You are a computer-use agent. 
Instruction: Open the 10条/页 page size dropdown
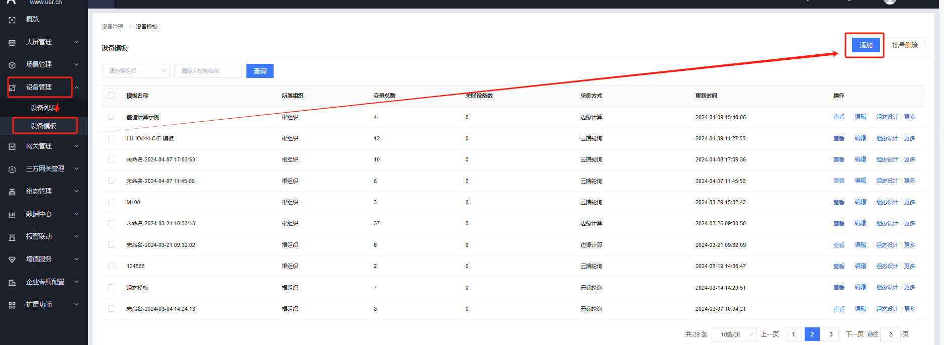(x=734, y=334)
